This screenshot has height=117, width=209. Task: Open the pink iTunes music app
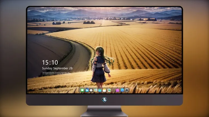[x=117, y=90]
